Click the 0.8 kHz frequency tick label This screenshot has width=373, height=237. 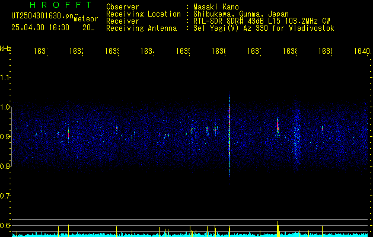click(x=5, y=166)
